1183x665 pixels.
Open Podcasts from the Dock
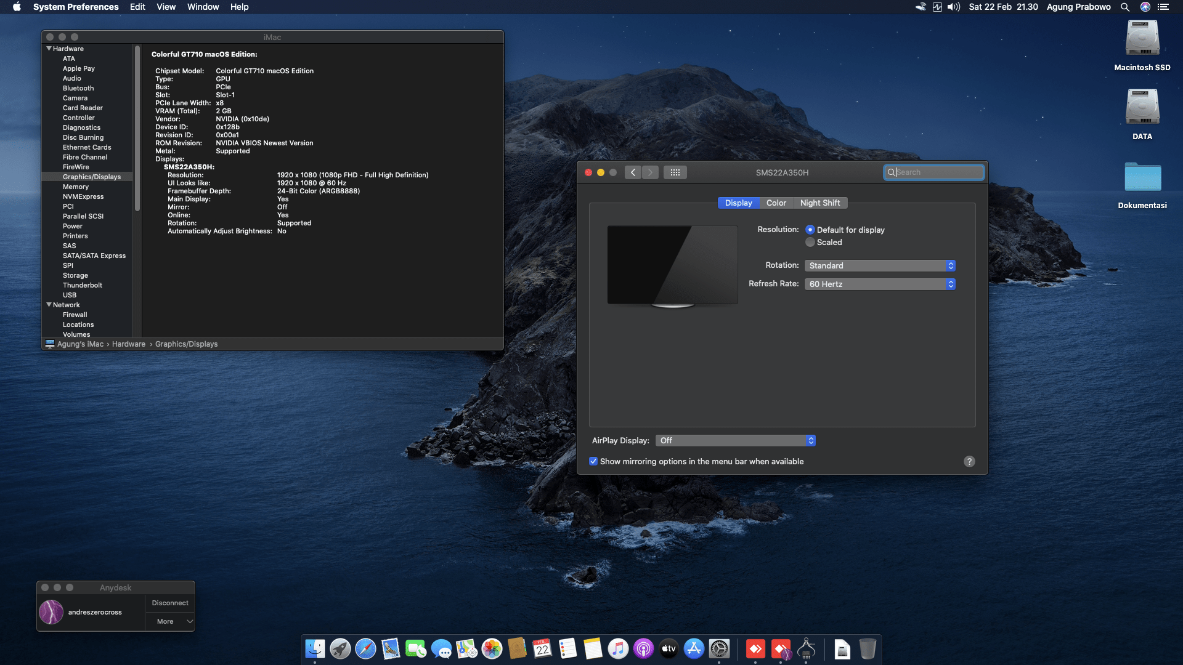click(x=643, y=648)
